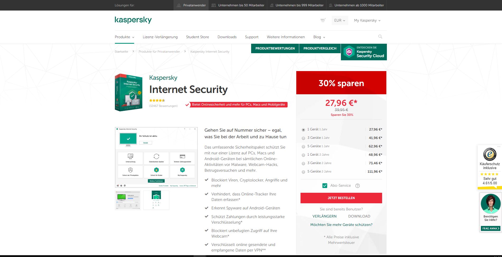Click the 30% sparen banner
Image resolution: width=502 pixels, height=257 pixels.
pos(341,83)
